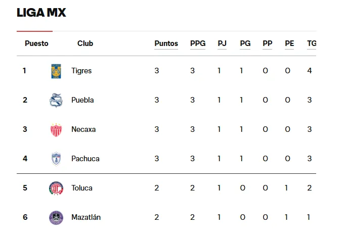Sort table by PPG column header
This screenshot has height=236, width=347.
[198, 43]
